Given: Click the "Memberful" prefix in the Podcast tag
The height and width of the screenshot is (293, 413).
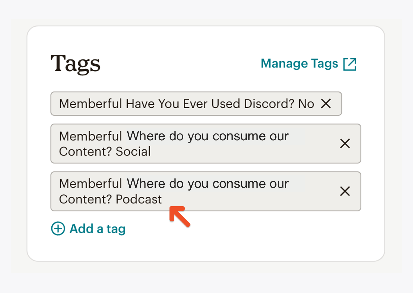Looking at the screenshot, I should pyautogui.click(x=91, y=184).
